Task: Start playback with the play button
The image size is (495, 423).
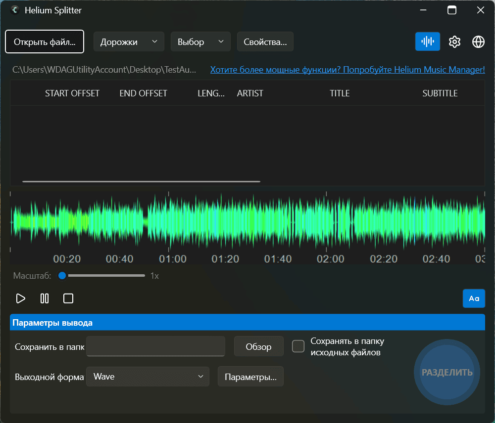Action: [x=20, y=298]
